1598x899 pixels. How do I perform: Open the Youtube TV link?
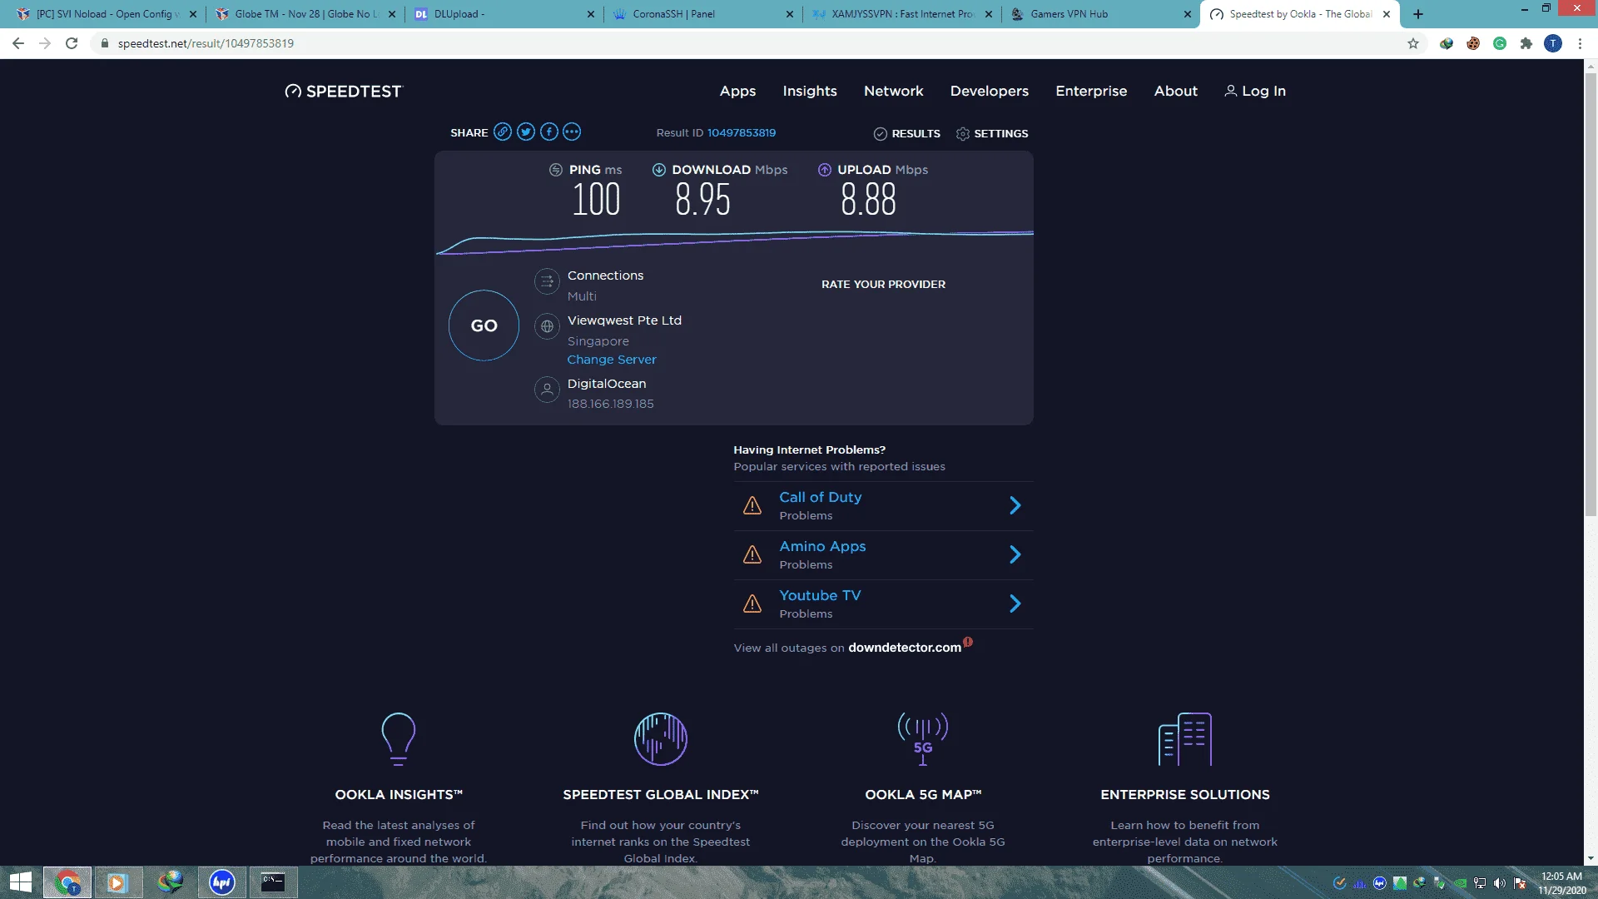pos(820,595)
